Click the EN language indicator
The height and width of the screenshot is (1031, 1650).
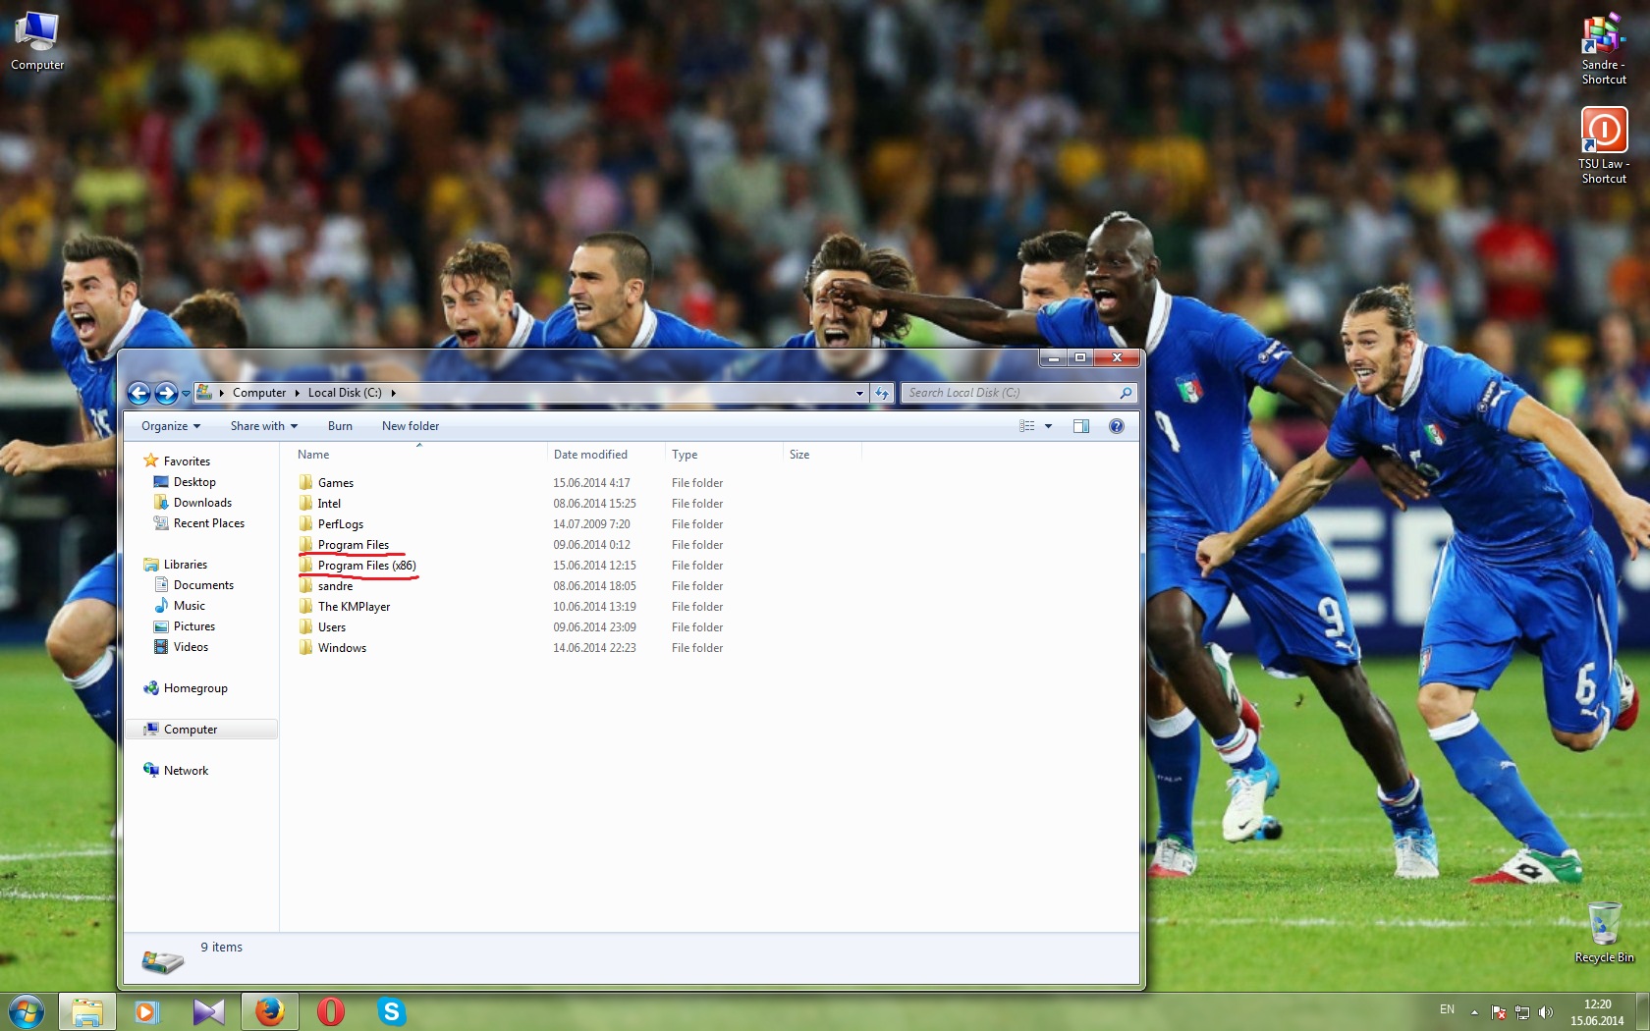1447,1009
